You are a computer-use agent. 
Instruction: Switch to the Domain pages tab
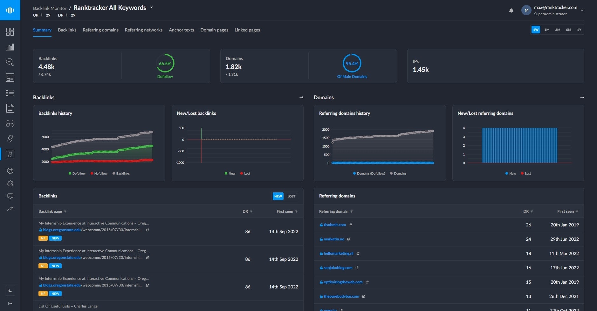coord(214,30)
